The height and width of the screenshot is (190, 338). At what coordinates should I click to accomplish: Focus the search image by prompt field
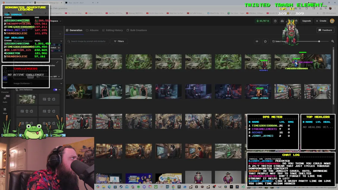87,41
